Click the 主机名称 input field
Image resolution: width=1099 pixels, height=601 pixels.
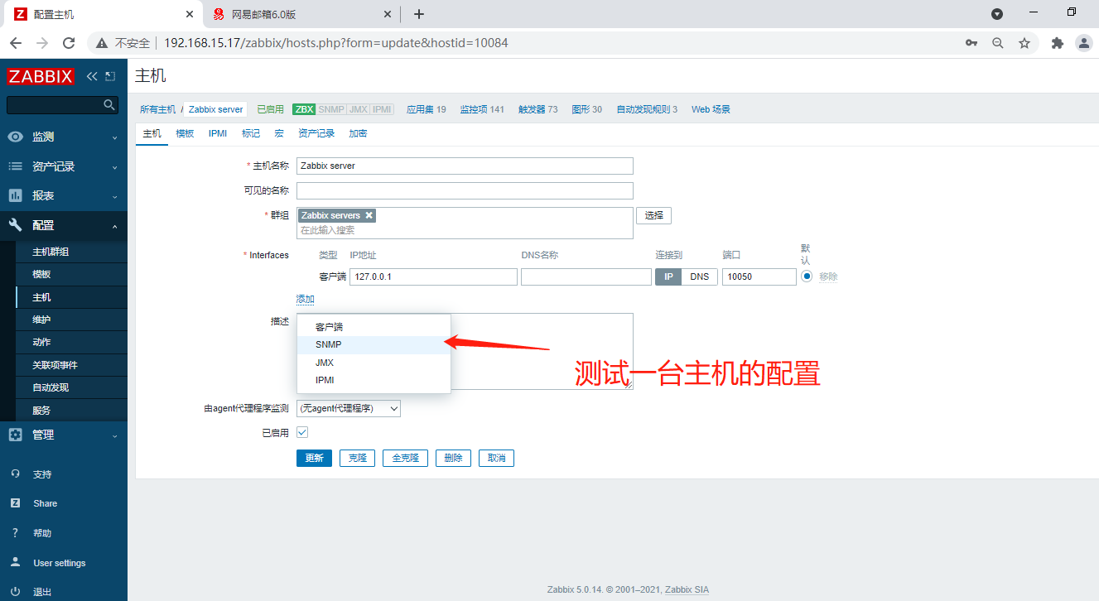[465, 166]
